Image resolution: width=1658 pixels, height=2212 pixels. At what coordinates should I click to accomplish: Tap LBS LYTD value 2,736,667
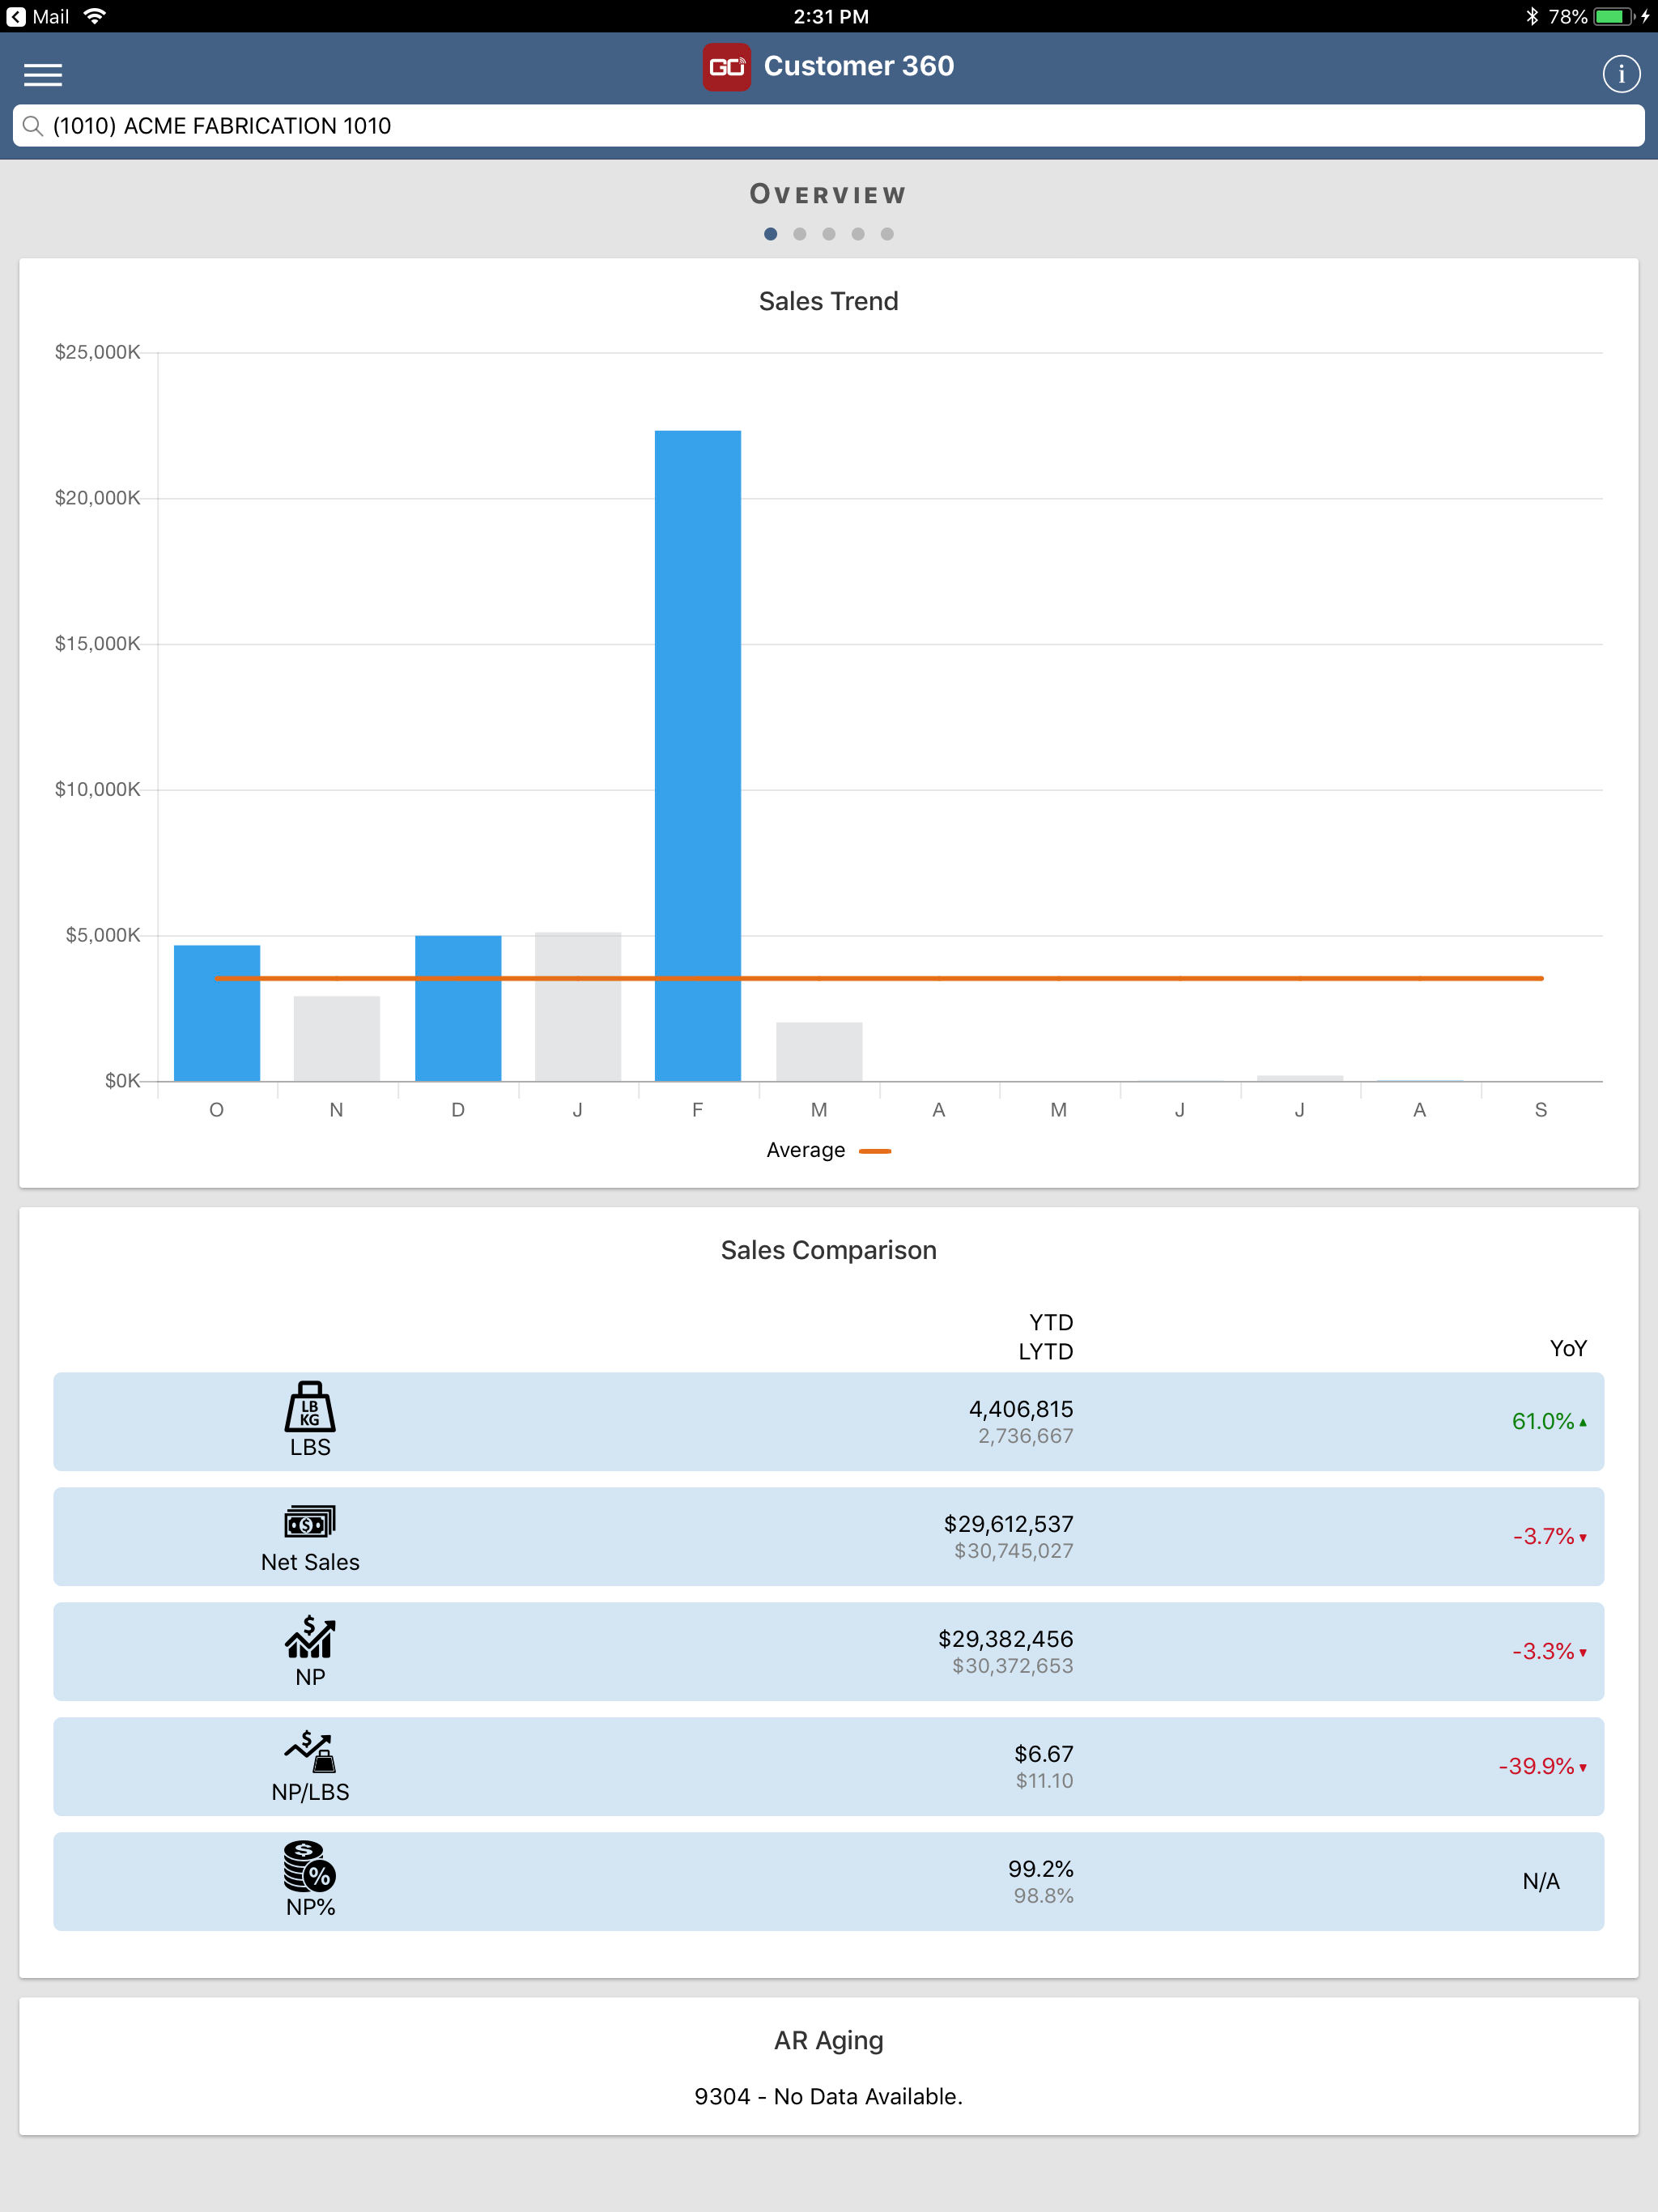click(x=1026, y=1436)
